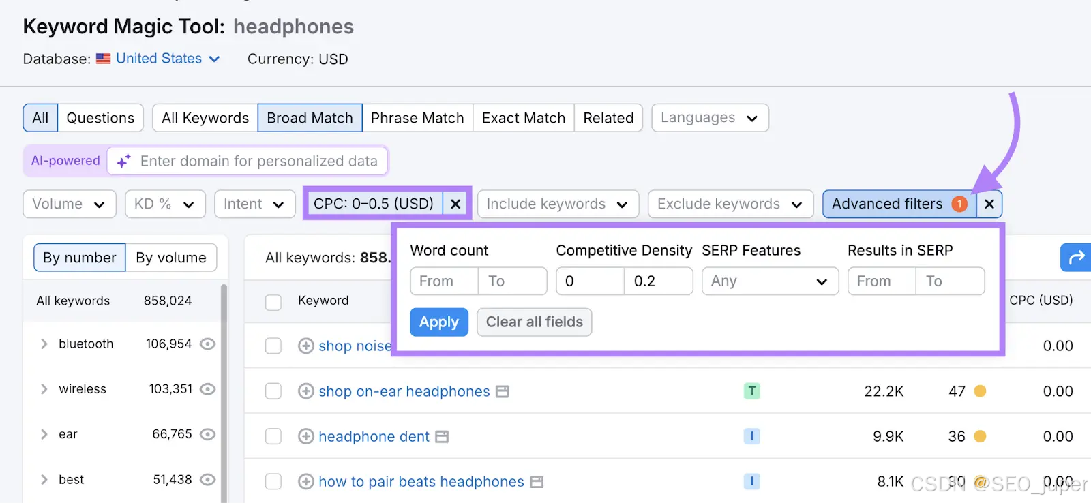Image resolution: width=1091 pixels, height=503 pixels.
Task: Select all keywords with header checkbox
Action: [x=273, y=302]
